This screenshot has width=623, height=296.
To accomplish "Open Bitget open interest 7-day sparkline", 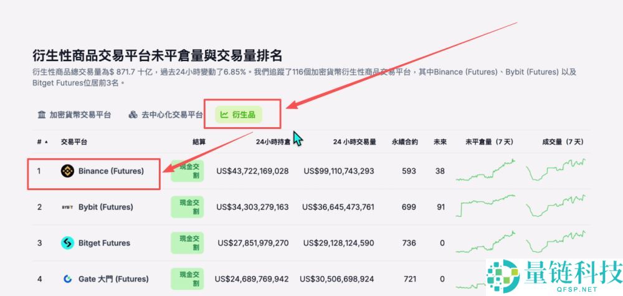I will tap(485, 242).
